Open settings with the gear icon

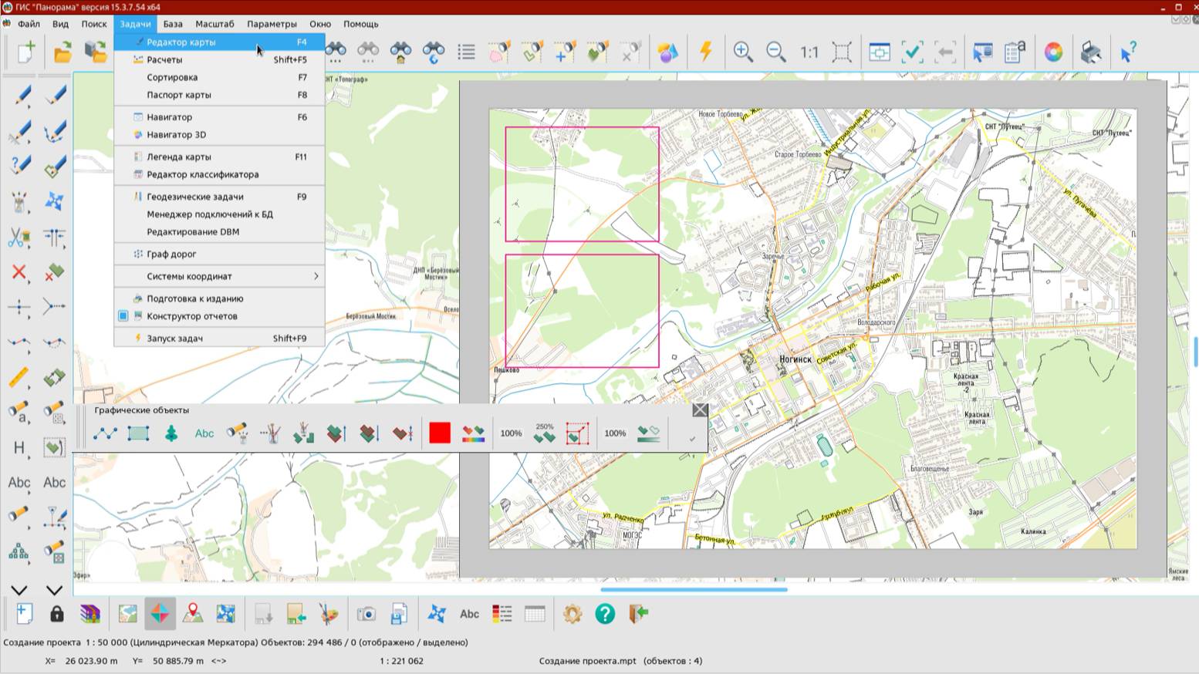[x=572, y=614]
